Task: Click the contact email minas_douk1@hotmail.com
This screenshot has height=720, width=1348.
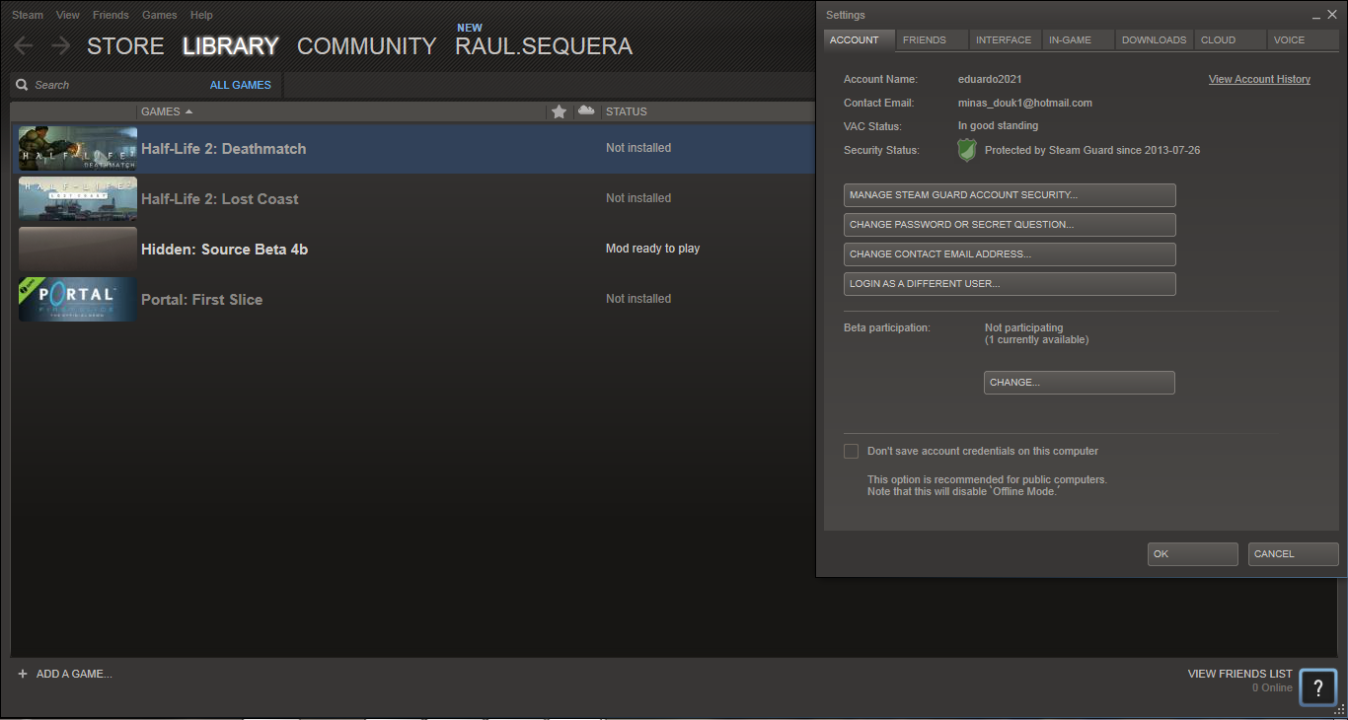Action: pyautogui.click(x=1024, y=103)
